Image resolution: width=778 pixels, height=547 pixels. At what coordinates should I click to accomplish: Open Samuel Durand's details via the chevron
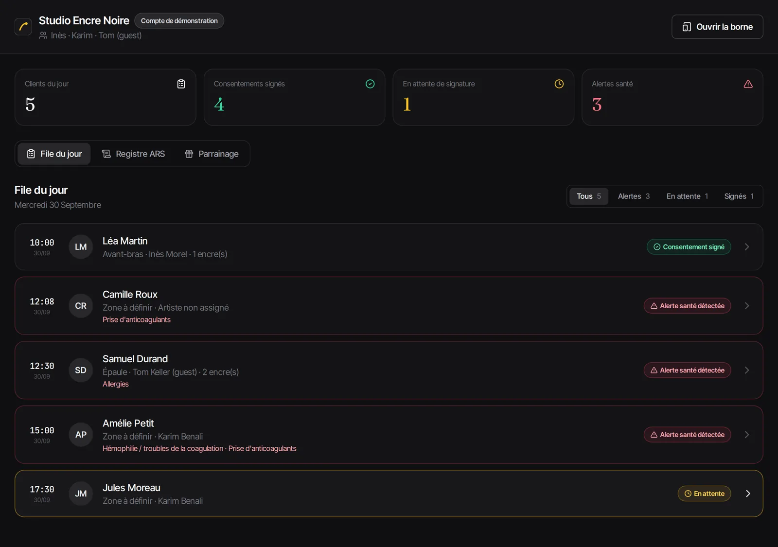click(x=747, y=371)
